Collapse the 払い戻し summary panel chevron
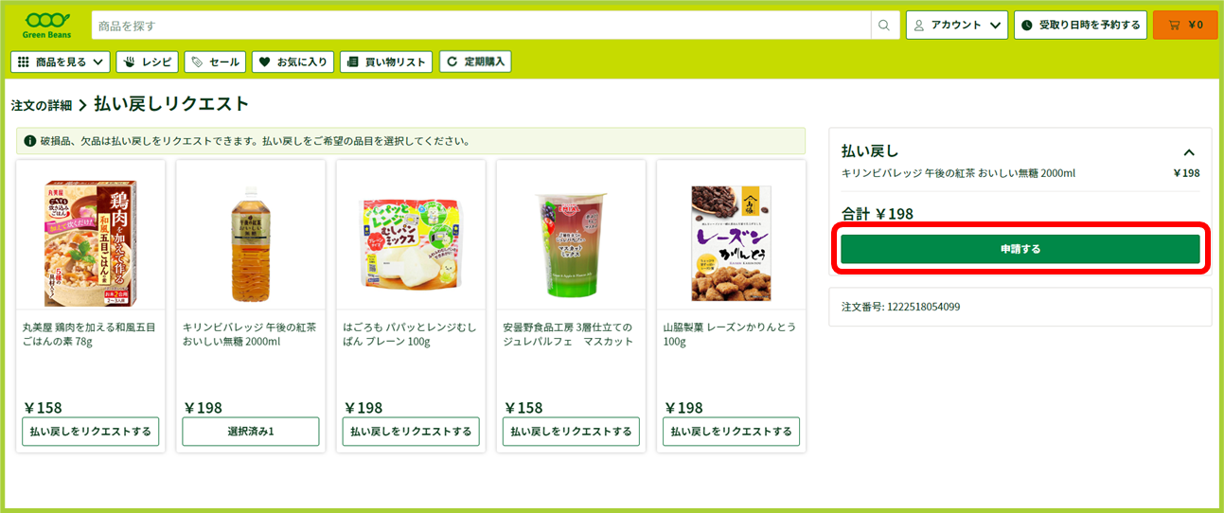This screenshot has height=513, width=1224. pos(1189,152)
